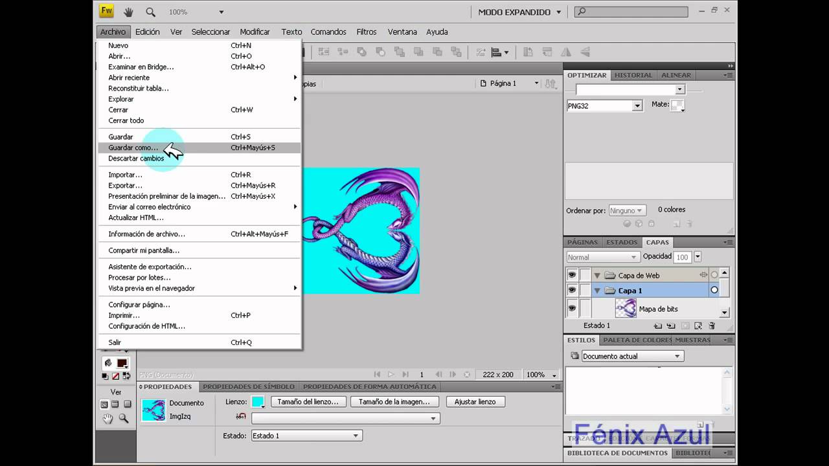Toggle lock column for Mapa de bits

tap(585, 308)
